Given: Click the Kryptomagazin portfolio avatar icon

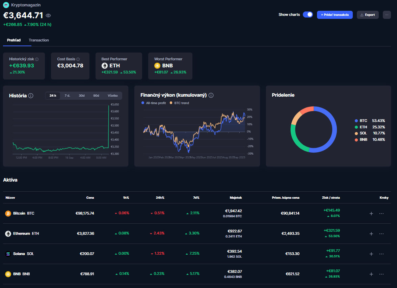Looking at the screenshot, I should pyautogui.click(x=6, y=5).
